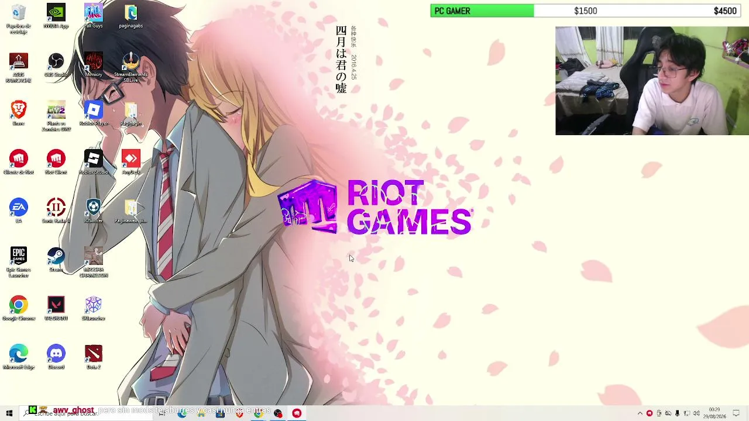The image size is (749, 421).
Task: Open the Papelera de reciclaje desktop icon
Action: coord(19,19)
